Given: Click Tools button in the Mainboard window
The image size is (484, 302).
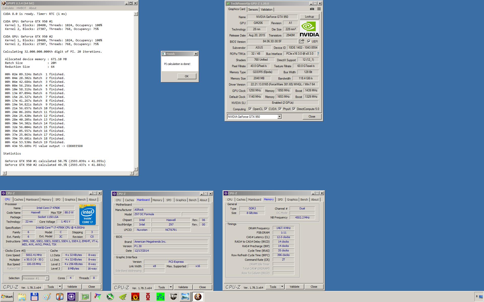Looking at the screenshot, I should 162,287.
